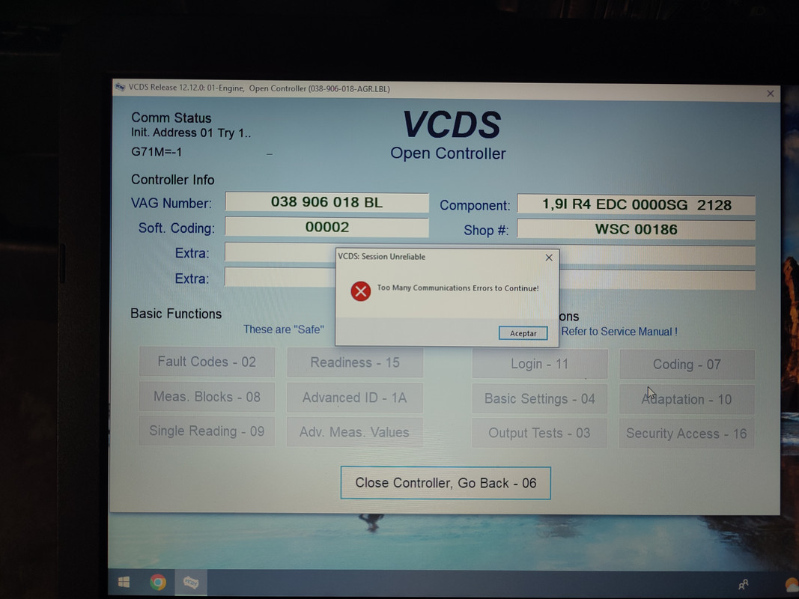The height and width of the screenshot is (599, 799).
Task: Click the People icon in system tray
Action: tap(744, 584)
